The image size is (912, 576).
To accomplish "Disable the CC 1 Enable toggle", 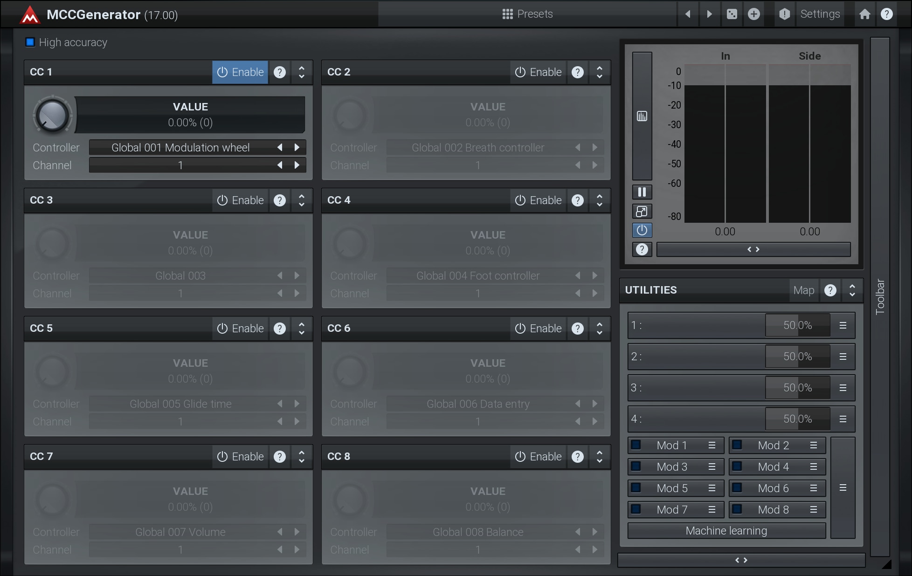I will 240,72.
